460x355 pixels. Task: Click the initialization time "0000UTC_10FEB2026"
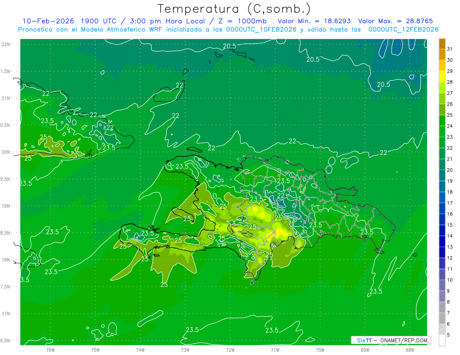click(261, 29)
